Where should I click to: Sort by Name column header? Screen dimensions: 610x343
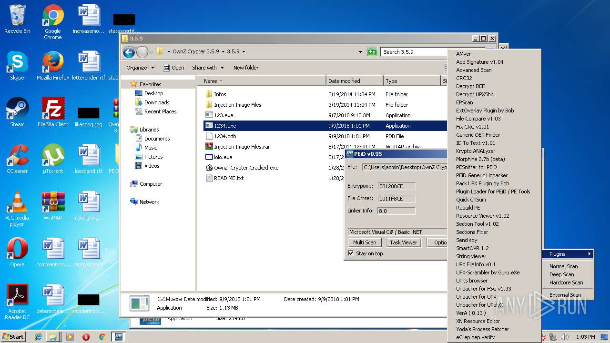[x=262, y=81]
